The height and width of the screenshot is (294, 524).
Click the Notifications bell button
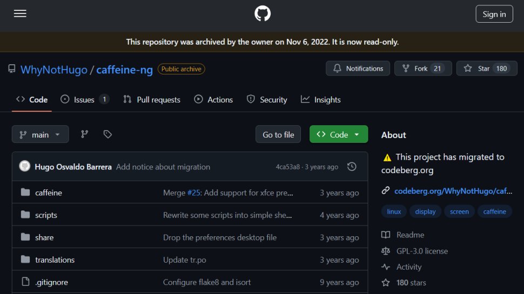[358, 69]
